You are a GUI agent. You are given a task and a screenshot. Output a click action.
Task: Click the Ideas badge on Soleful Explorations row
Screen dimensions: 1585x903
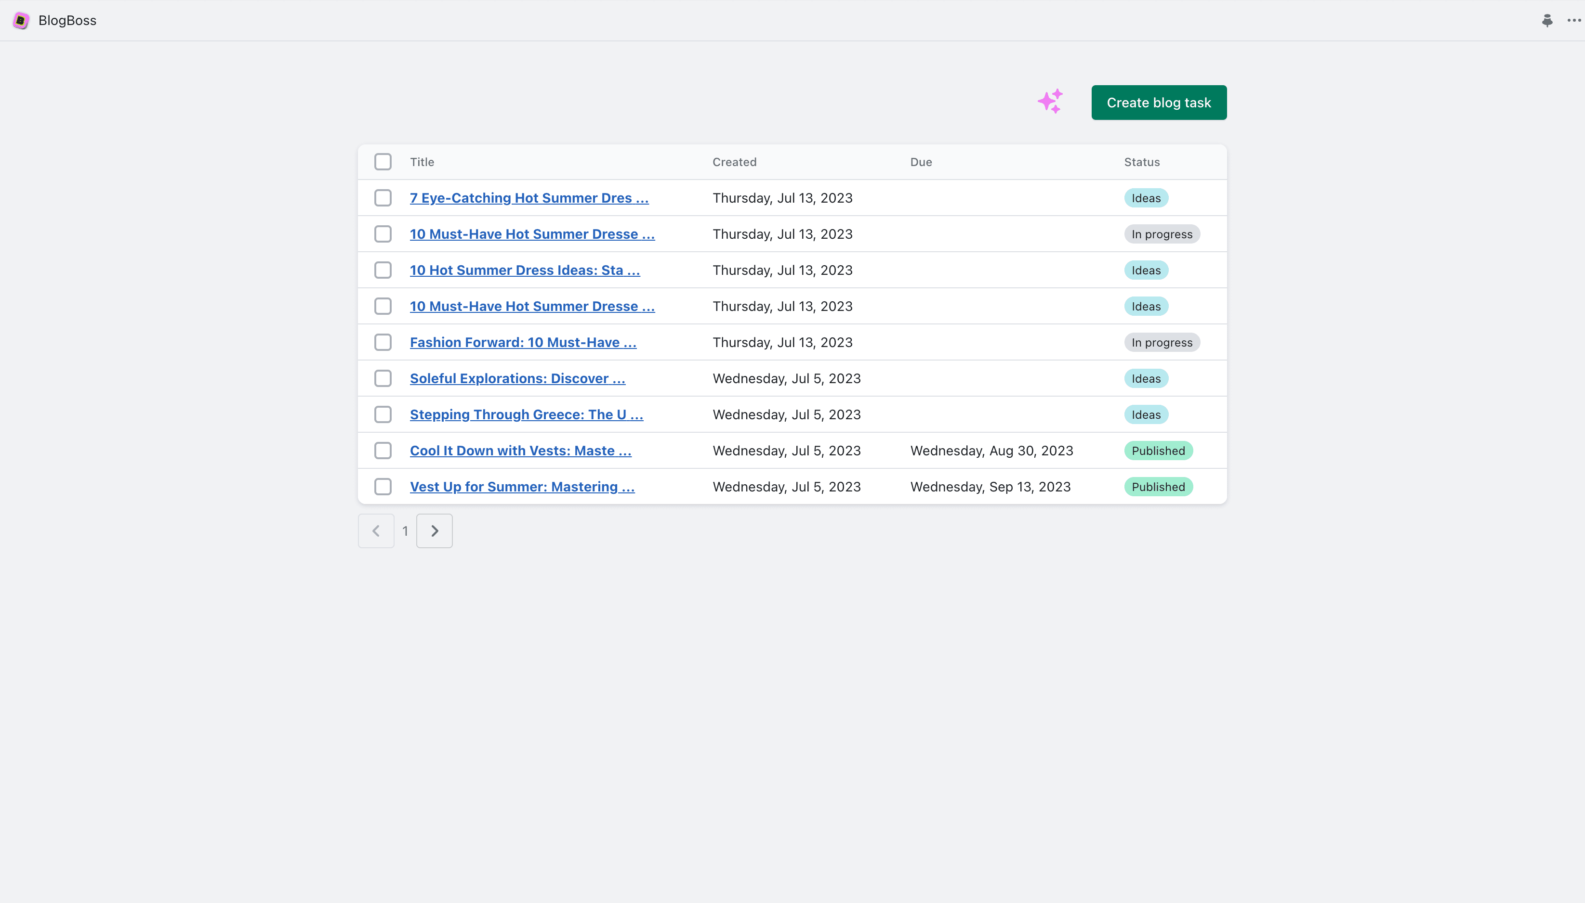(1146, 378)
